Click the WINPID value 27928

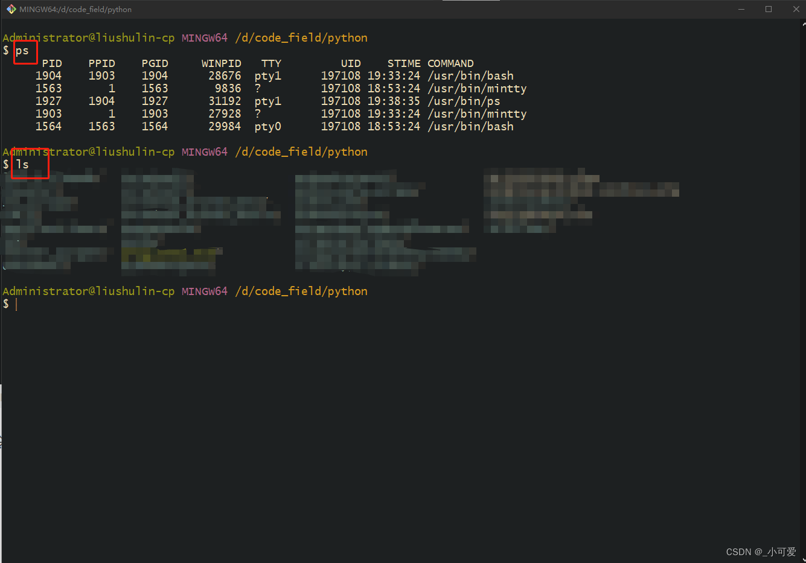click(x=225, y=113)
